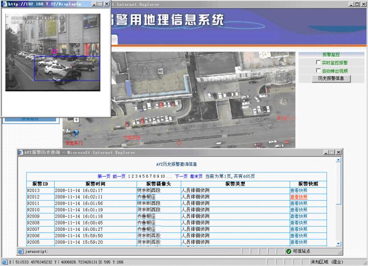Open red 查看快照 link for alarm 92012
368x266 pixels.
(x=299, y=197)
